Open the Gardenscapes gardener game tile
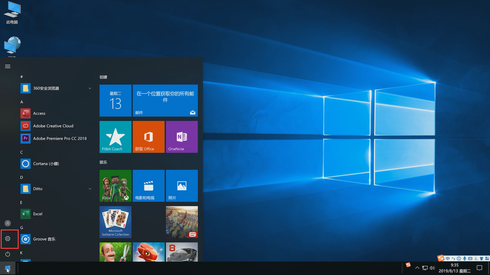Viewport: 490px width, 275px height. (x=115, y=252)
